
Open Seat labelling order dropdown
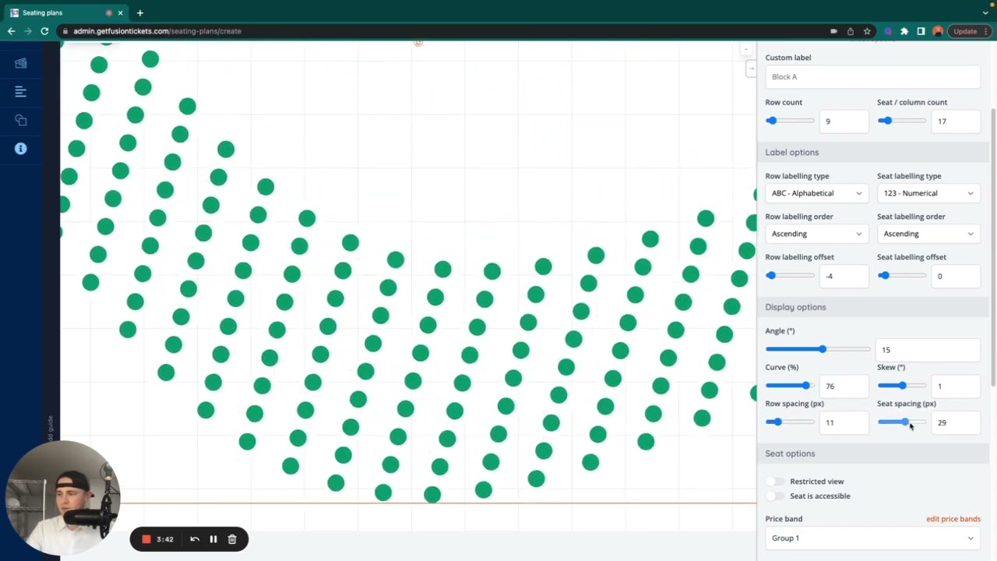pyautogui.click(x=928, y=234)
